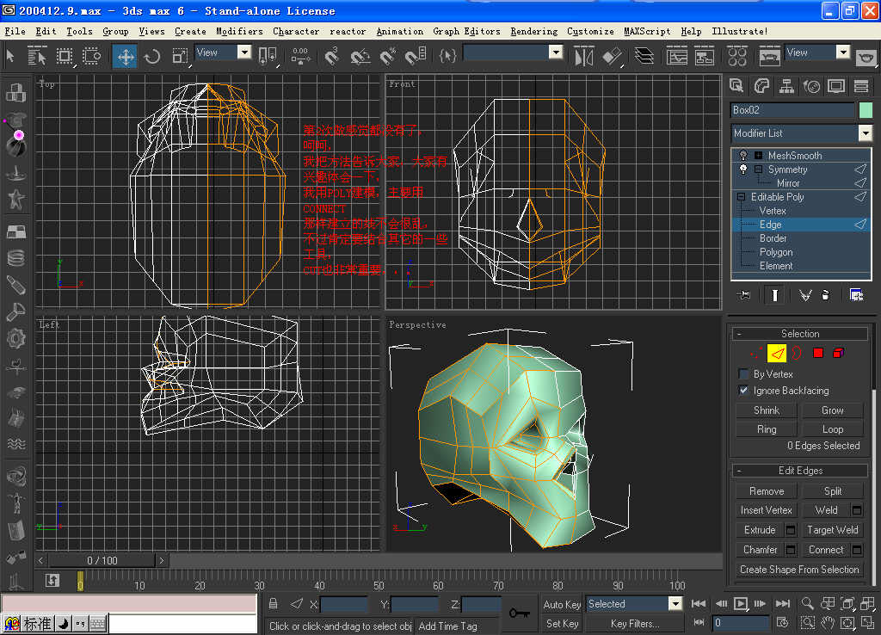Image resolution: width=881 pixels, height=635 pixels.
Task: Click Zoom Extents All viewport control
Action: (867, 603)
